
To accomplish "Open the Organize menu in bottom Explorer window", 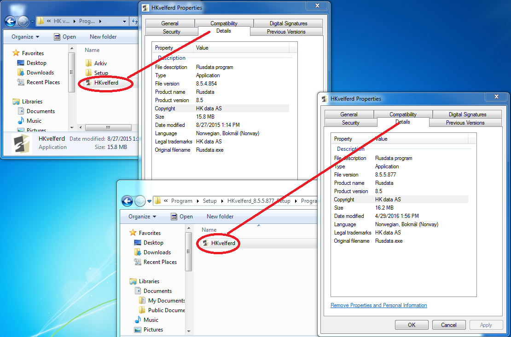I will (x=142, y=217).
